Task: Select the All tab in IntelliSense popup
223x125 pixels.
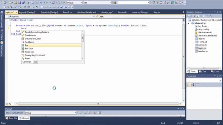Action: click(x=35, y=62)
